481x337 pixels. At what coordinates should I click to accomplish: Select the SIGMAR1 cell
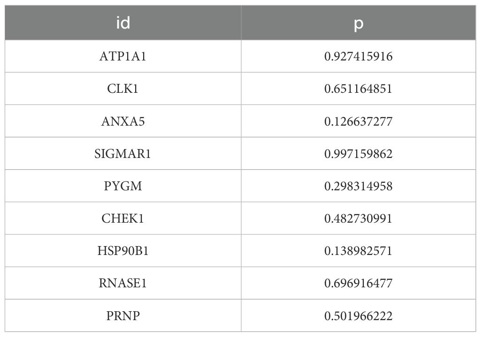click(x=123, y=154)
